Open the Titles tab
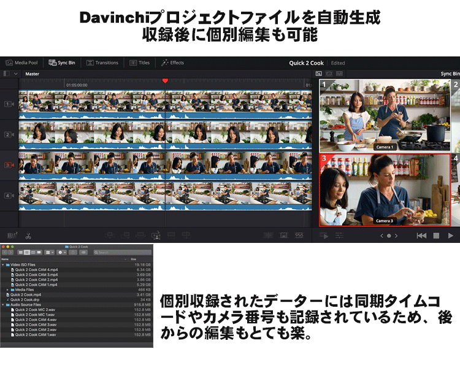Viewport: 460px width, 365px height. pyautogui.click(x=140, y=63)
